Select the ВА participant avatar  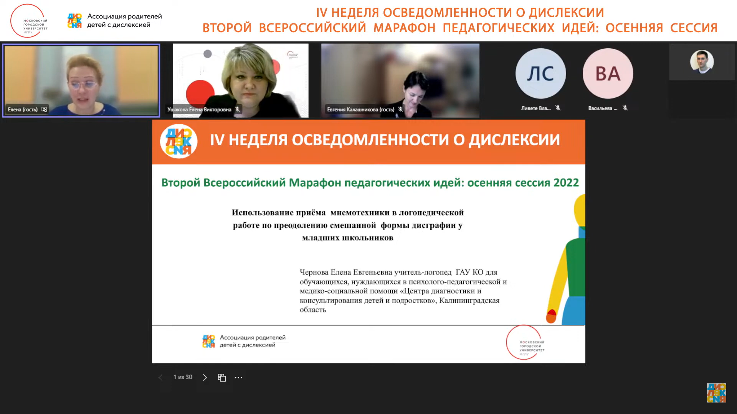click(608, 74)
